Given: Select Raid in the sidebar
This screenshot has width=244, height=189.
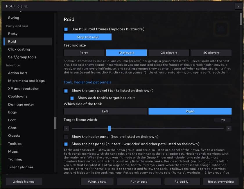Looking at the screenshot, I should [28, 42].
